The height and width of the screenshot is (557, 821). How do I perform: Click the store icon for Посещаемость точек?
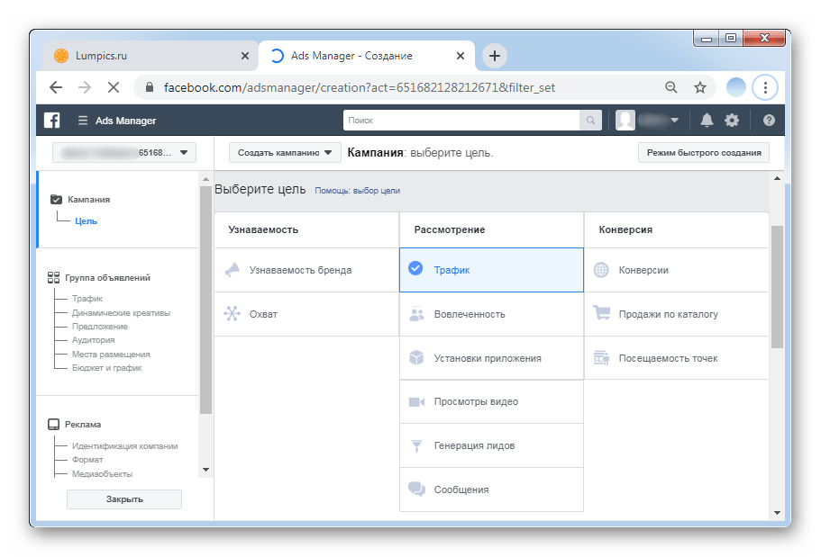[x=602, y=358]
